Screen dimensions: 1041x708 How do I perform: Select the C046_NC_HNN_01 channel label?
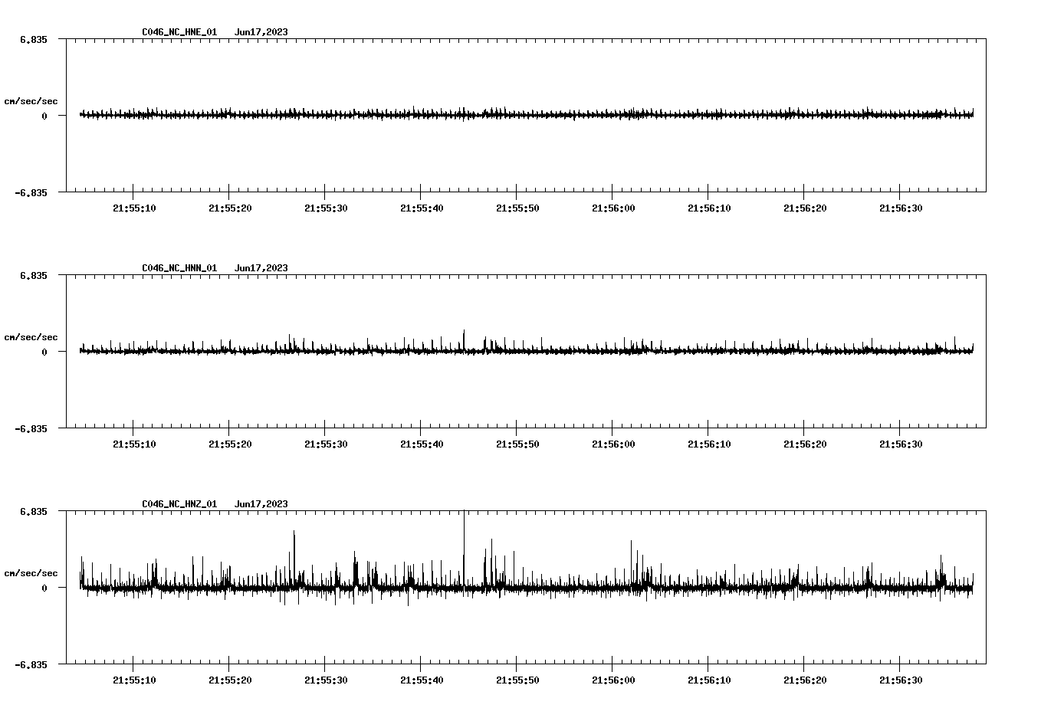(x=179, y=268)
